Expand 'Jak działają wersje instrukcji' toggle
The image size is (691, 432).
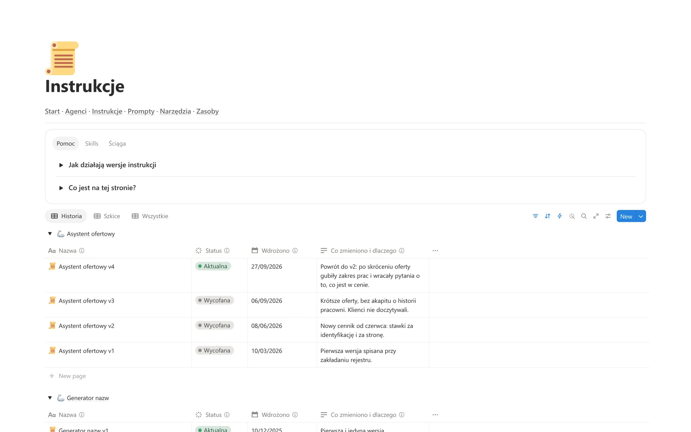pyautogui.click(x=61, y=165)
